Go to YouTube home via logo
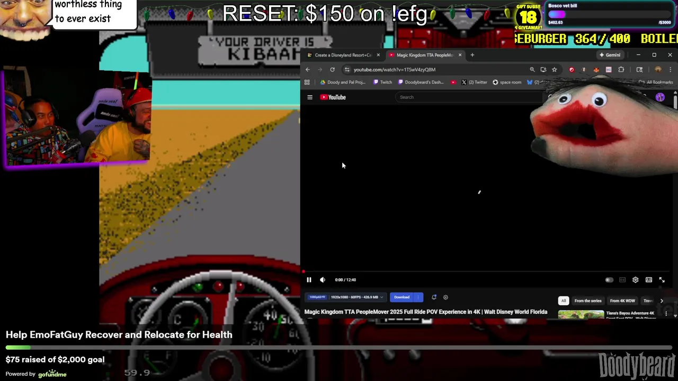678x381 pixels. tap(333, 97)
